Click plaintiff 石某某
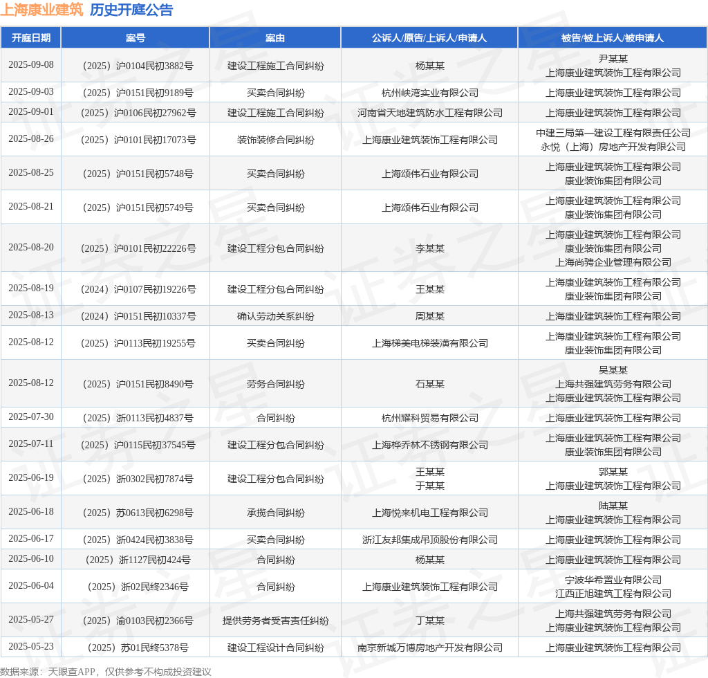This screenshot has width=708, height=678. [430, 384]
